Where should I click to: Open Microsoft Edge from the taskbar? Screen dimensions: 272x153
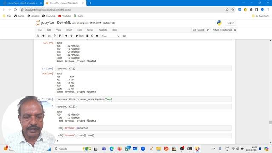click(112, 149)
